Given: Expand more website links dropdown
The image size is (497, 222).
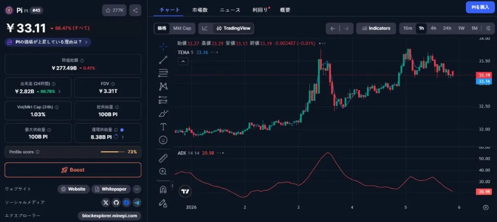Looking at the screenshot, I should (x=136, y=189).
